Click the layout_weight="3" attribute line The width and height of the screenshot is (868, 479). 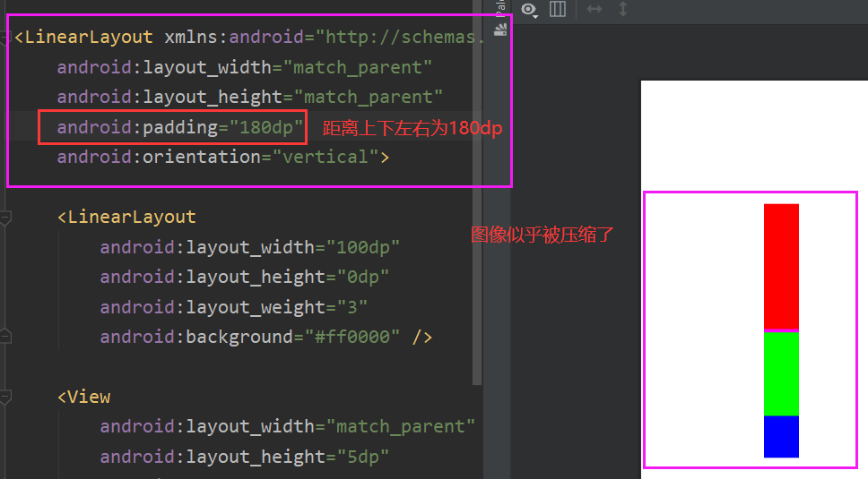(234, 307)
